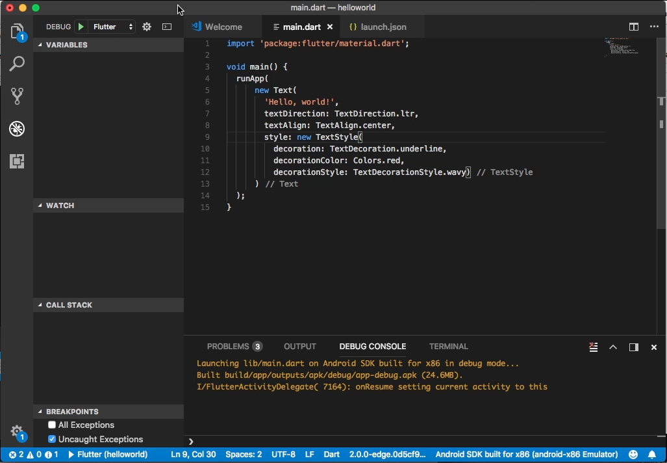Clear the debug console output

[x=594, y=347]
